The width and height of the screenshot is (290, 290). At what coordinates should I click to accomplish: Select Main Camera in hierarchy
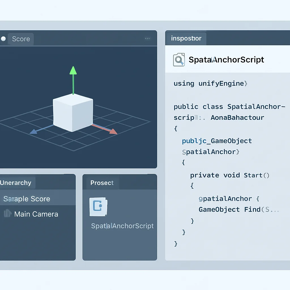[x=36, y=214]
